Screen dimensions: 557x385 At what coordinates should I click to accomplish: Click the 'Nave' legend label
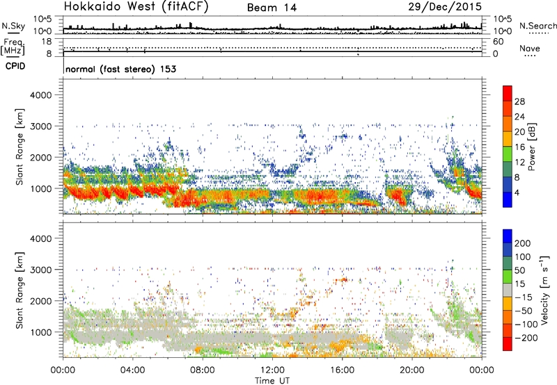pos(530,48)
